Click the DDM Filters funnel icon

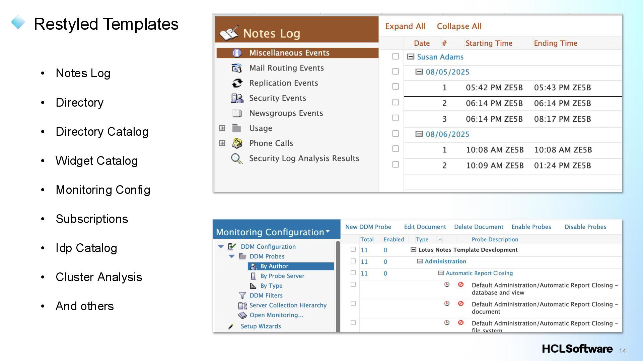tap(242, 295)
